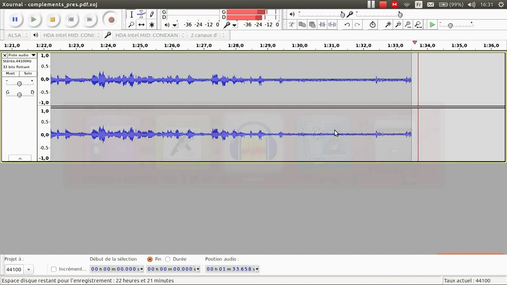
Task: Adjust the track pan G-D slider
Action: coord(19,94)
